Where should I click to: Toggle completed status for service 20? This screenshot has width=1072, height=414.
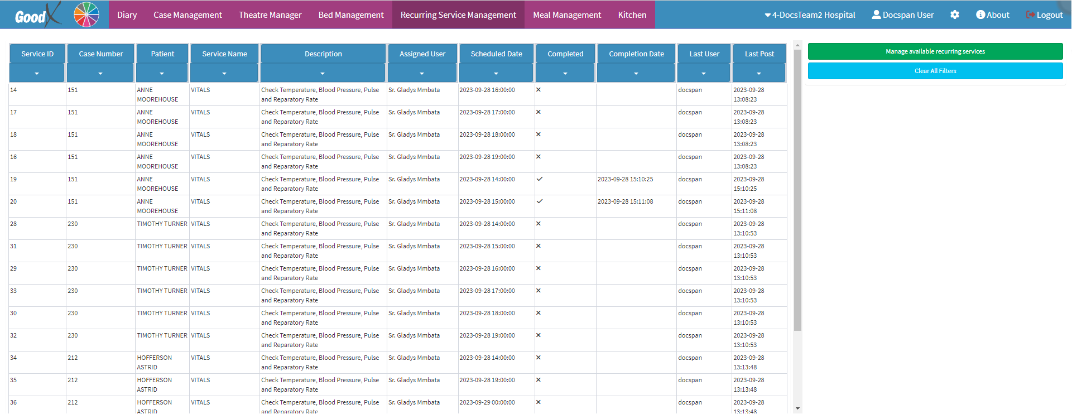[x=539, y=201]
